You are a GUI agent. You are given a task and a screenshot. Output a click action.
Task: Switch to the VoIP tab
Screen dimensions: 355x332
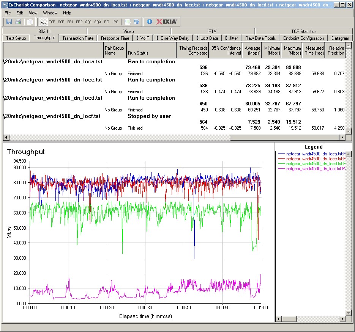[143, 38]
